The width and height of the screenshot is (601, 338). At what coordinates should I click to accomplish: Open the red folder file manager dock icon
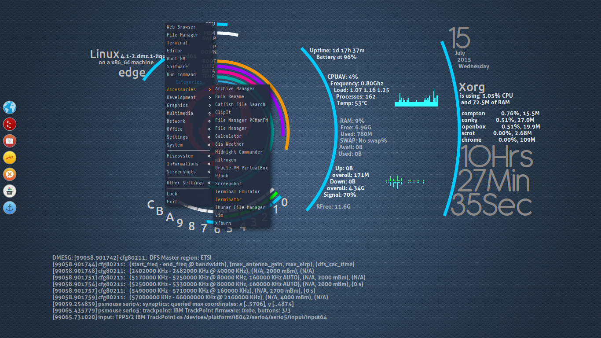click(x=10, y=141)
